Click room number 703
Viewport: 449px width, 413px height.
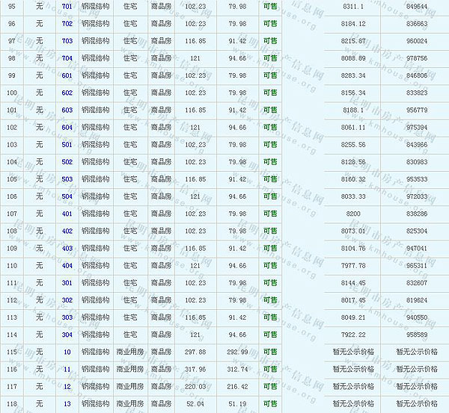[x=67, y=41]
